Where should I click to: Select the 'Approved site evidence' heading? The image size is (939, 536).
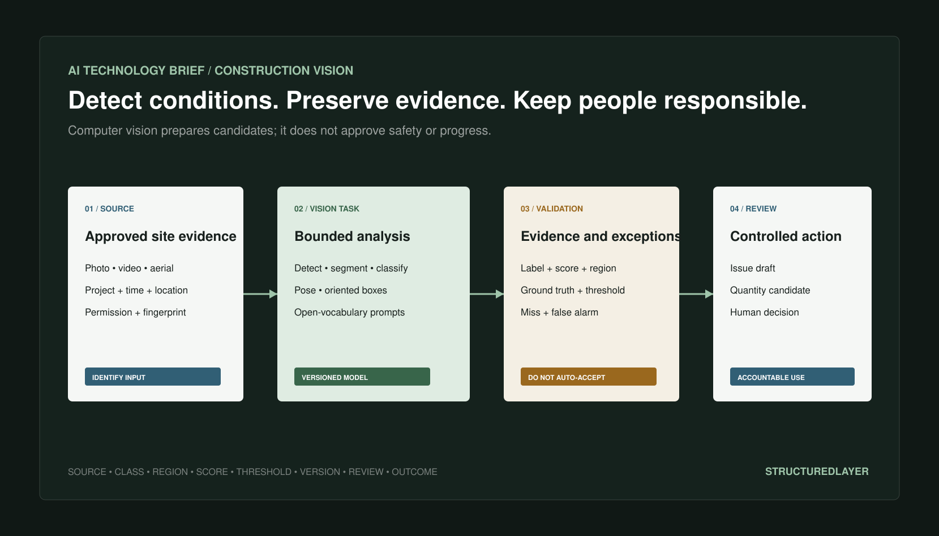[161, 236]
